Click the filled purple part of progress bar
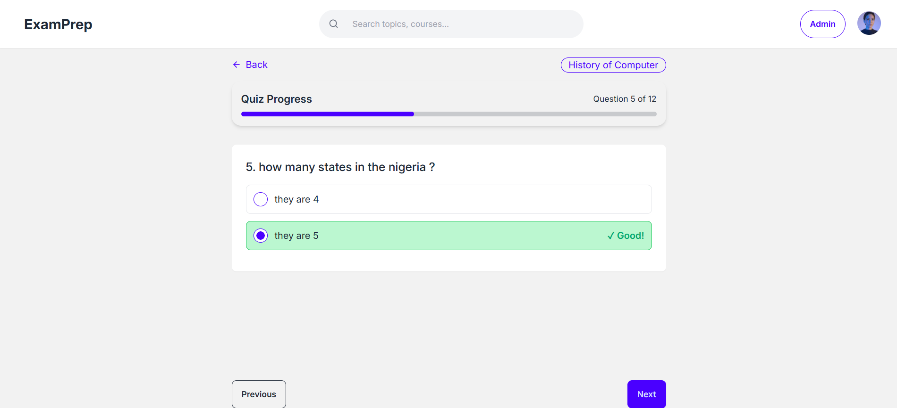Viewport: 897px width, 408px height. 327,114
